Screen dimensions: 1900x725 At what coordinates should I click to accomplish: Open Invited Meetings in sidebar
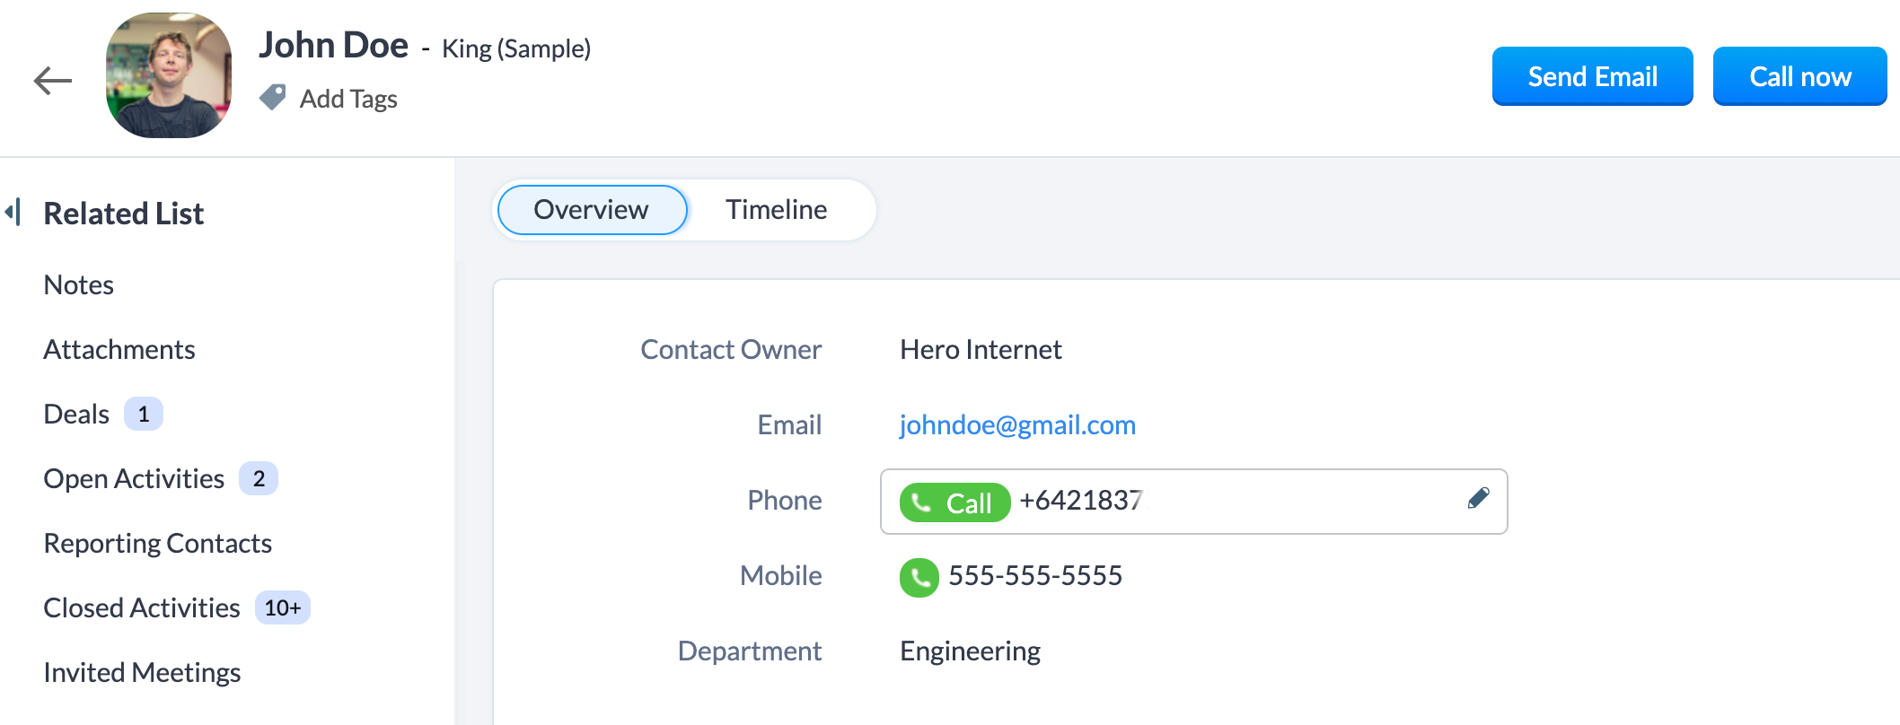pyautogui.click(x=142, y=673)
